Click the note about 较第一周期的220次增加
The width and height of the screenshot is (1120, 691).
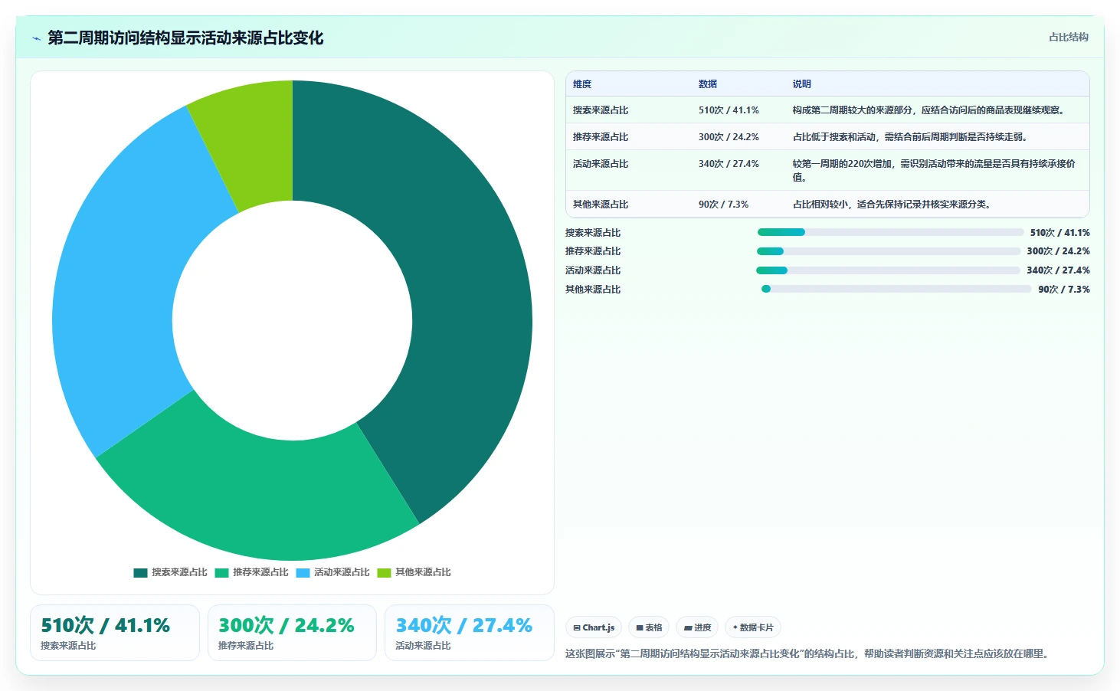934,170
